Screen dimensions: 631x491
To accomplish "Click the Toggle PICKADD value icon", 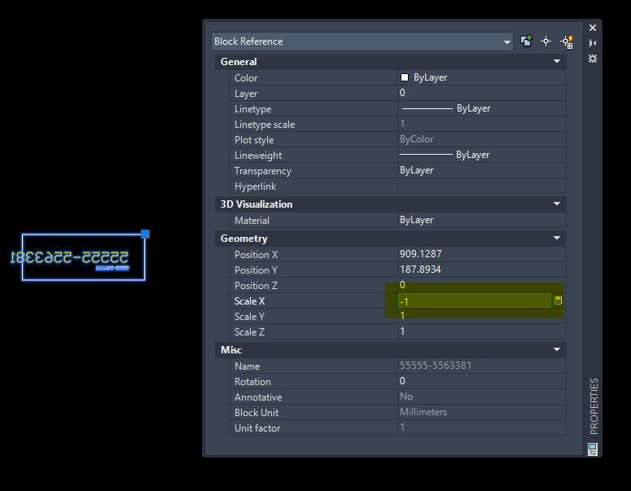I will (x=526, y=41).
